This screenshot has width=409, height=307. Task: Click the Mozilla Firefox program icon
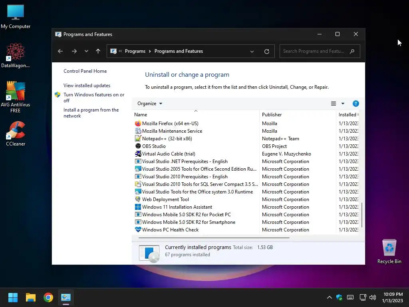pos(138,124)
